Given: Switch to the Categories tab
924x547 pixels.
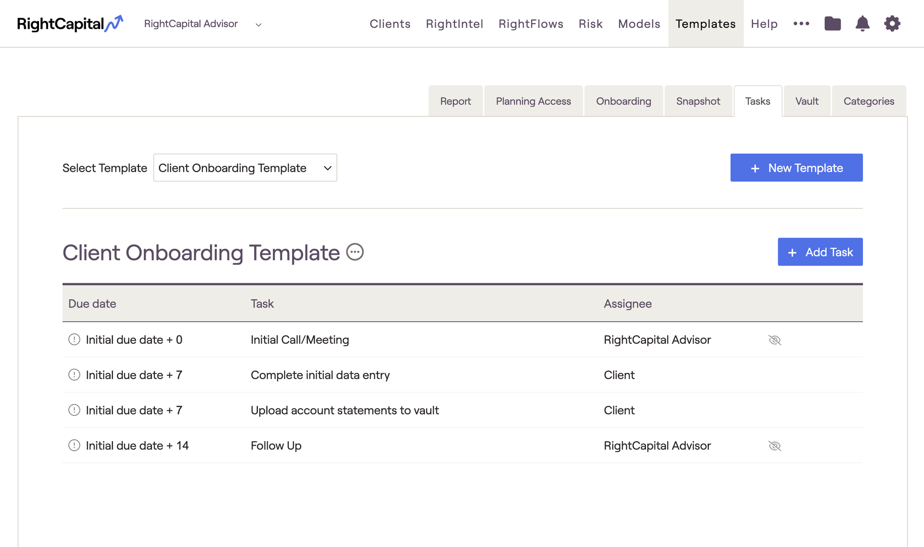Looking at the screenshot, I should (x=869, y=101).
